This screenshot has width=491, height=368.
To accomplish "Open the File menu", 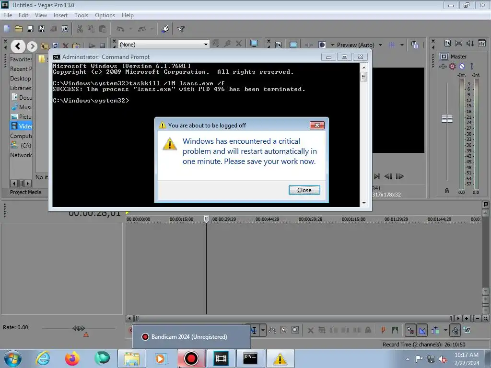I will (x=8, y=15).
